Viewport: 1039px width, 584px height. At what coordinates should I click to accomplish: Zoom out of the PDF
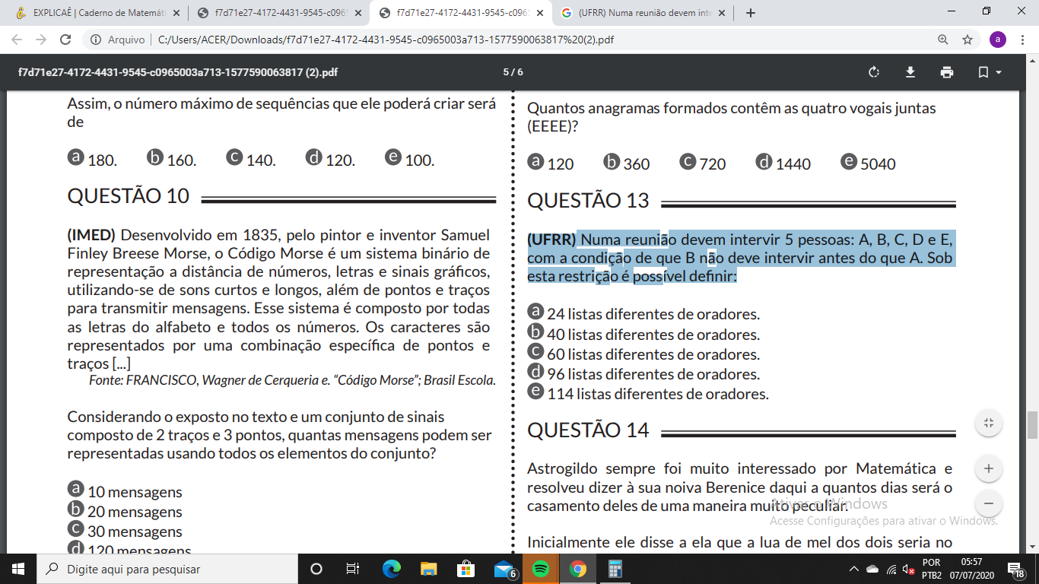coord(988,503)
